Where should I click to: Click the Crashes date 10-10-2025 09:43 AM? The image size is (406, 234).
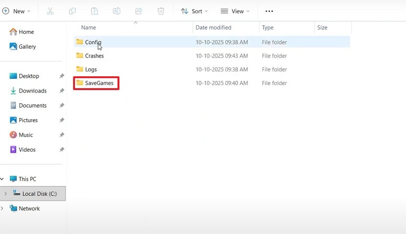(222, 56)
